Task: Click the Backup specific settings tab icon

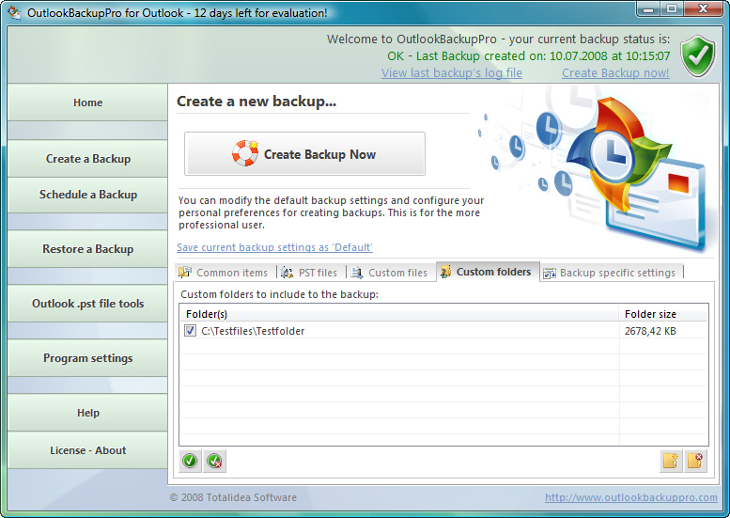Action: pos(550,273)
